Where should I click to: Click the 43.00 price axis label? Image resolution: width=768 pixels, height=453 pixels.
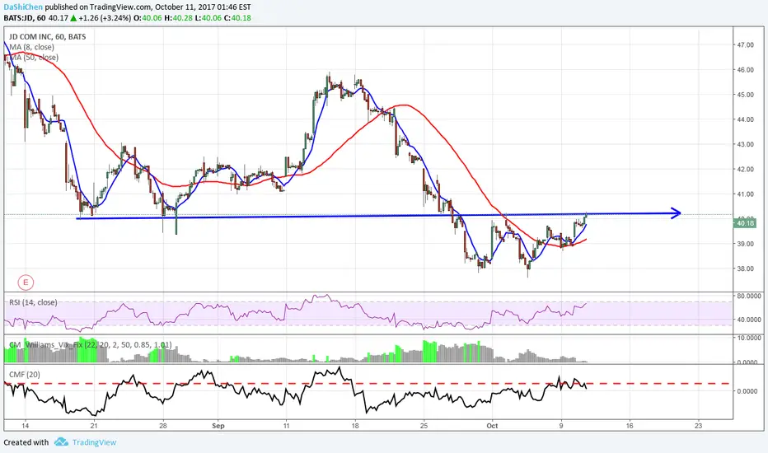click(x=746, y=144)
